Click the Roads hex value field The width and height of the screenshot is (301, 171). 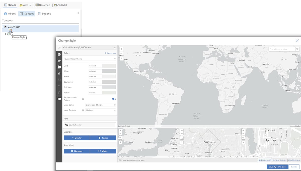click(x=95, y=77)
